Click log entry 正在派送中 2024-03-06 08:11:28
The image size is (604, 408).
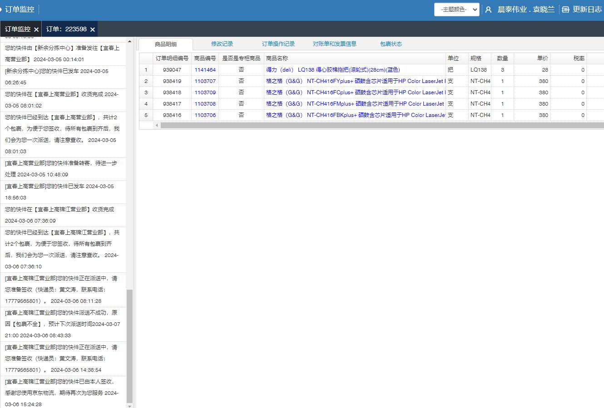[63, 290]
